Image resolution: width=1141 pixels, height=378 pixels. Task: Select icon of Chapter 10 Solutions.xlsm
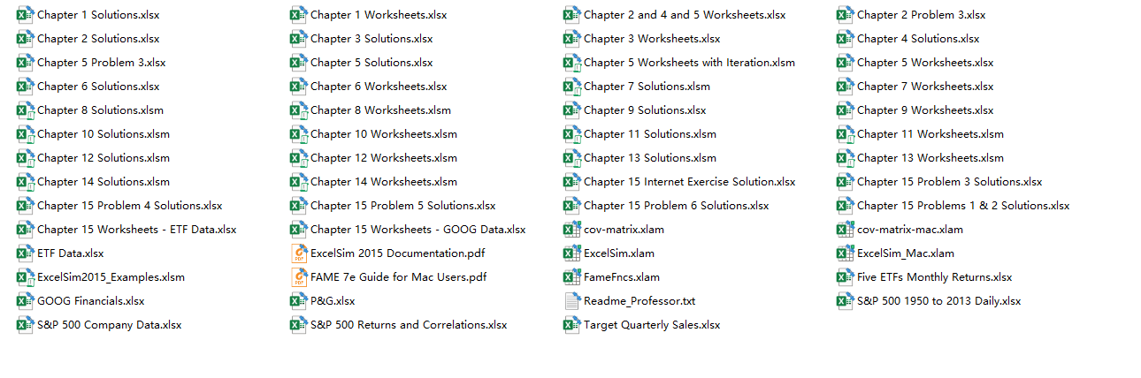coord(25,134)
